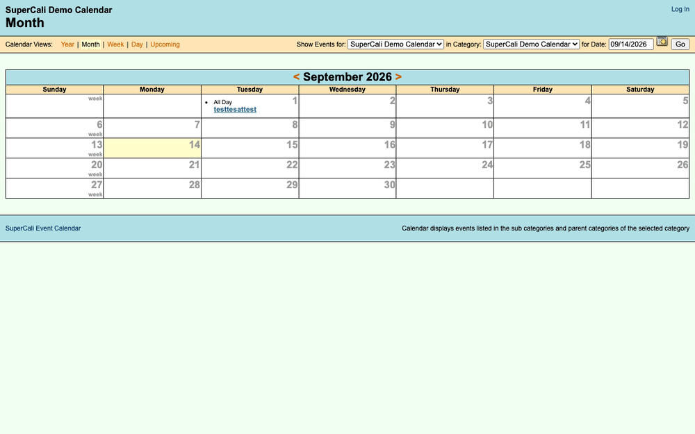The width and height of the screenshot is (695, 434).
Task: Open the testtesattest event
Action: [x=235, y=110]
